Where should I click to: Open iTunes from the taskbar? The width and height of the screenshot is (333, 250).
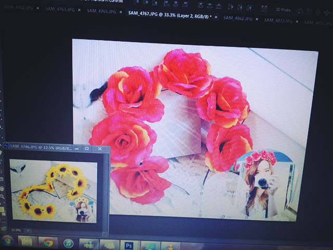tap(68, 243)
